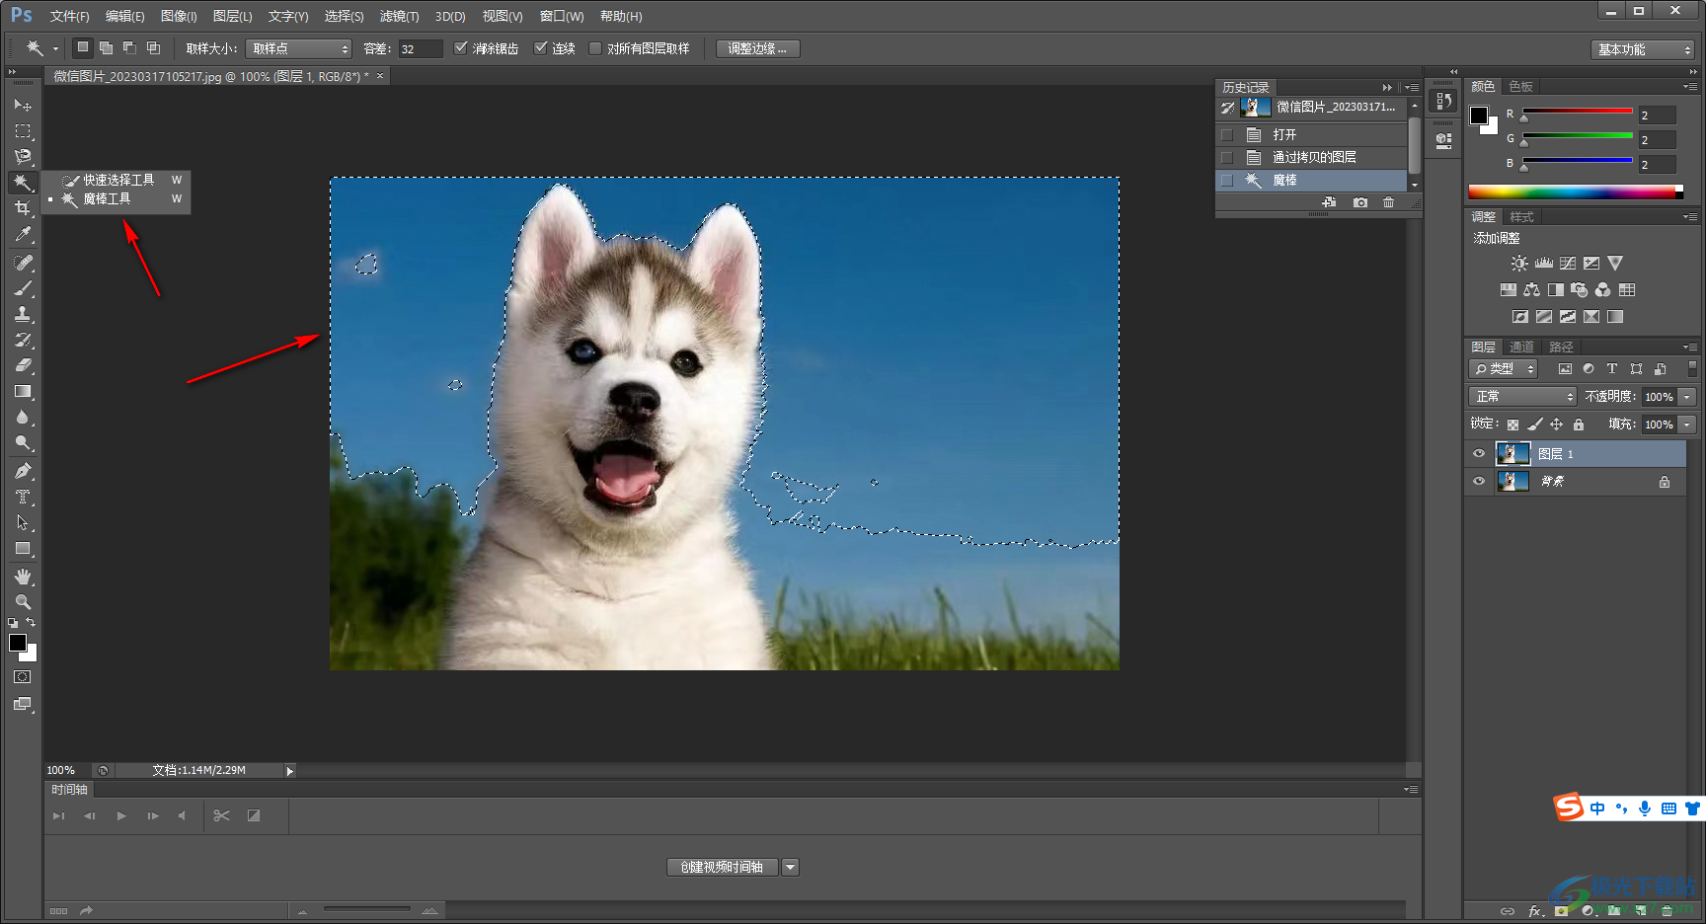Create new snapshot with camera icon

pos(1360,202)
